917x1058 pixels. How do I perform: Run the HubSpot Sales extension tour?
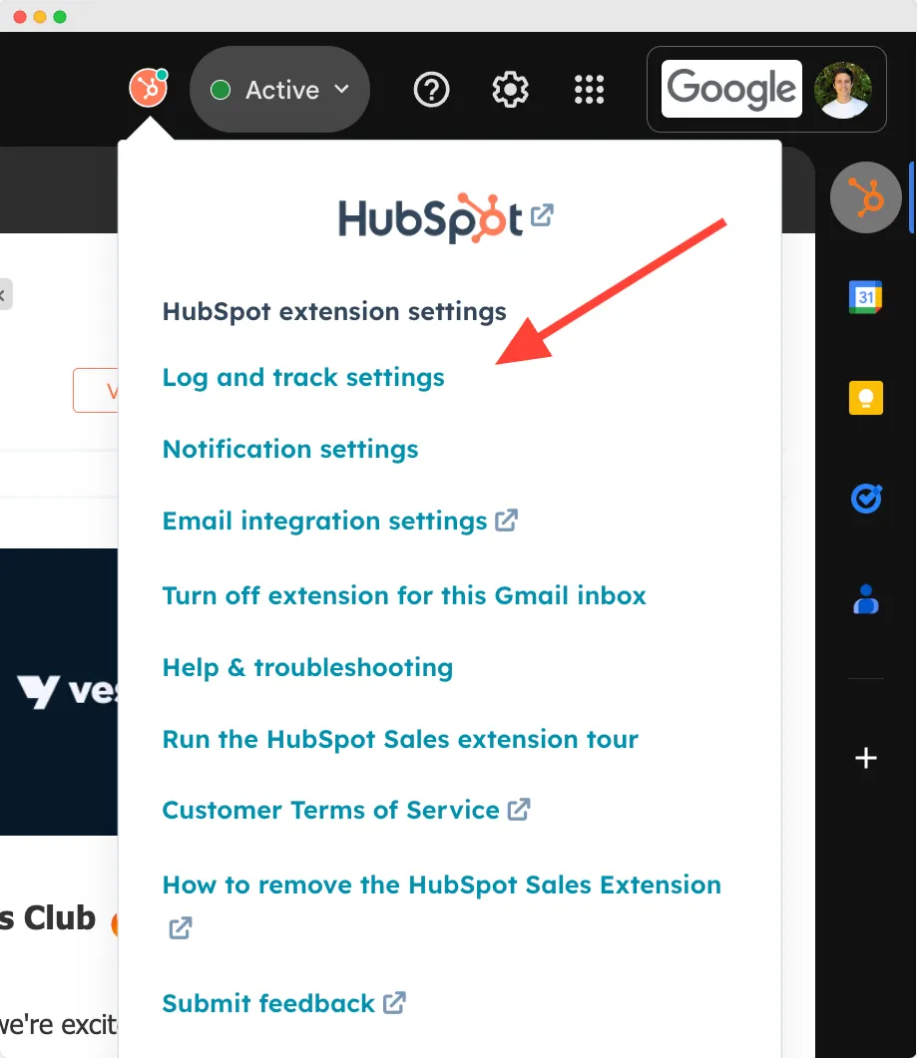400,739
